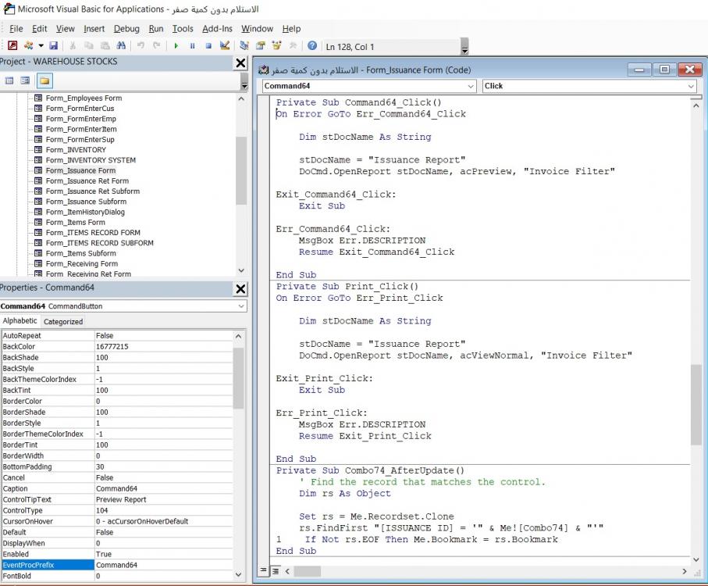The height and width of the screenshot is (586, 708).
Task: Click the Break (pause) toolbar icon
Action: click(192, 45)
